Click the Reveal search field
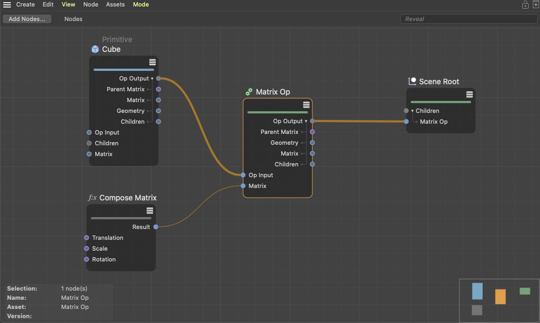This screenshot has height=323, width=540. coord(469,19)
